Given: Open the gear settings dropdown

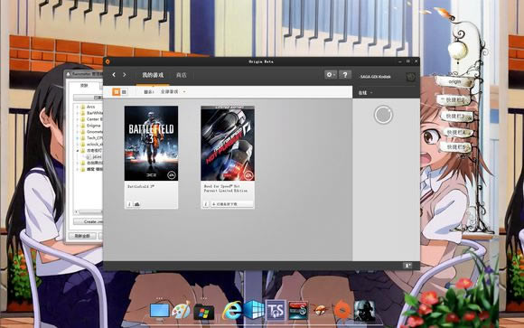Looking at the screenshot, I should pos(331,75).
